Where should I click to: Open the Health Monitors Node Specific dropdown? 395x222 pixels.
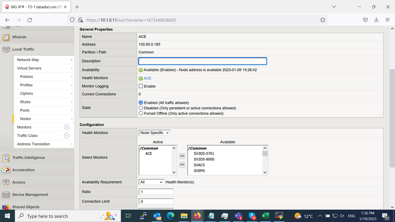(154, 133)
